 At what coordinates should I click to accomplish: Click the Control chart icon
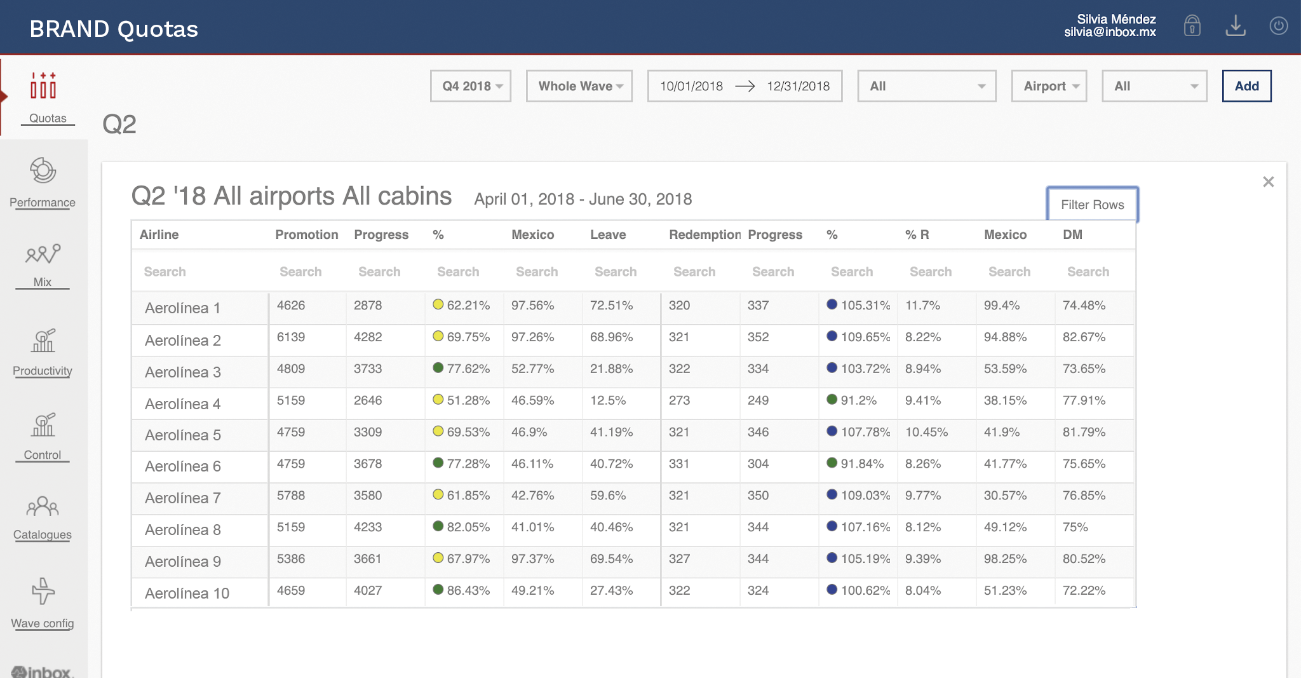tap(43, 424)
